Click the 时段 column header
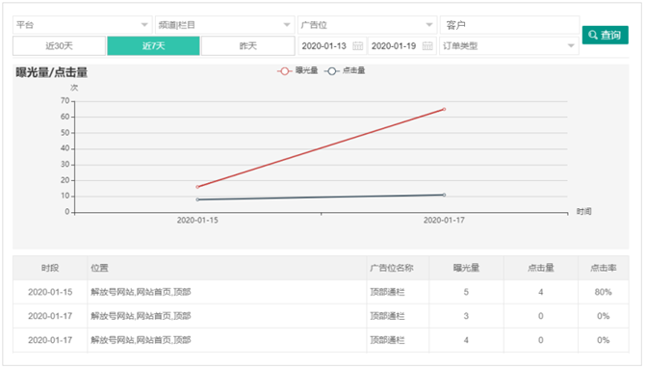Image resolution: width=646 pixels, height=369 pixels. point(50,268)
